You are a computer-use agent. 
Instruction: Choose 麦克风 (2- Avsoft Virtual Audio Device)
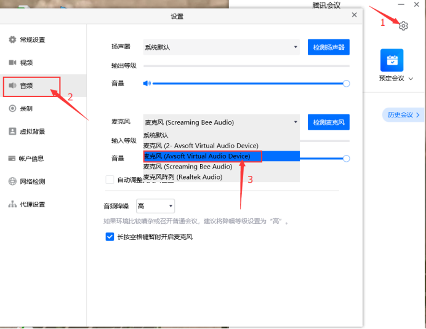pyautogui.click(x=222, y=146)
